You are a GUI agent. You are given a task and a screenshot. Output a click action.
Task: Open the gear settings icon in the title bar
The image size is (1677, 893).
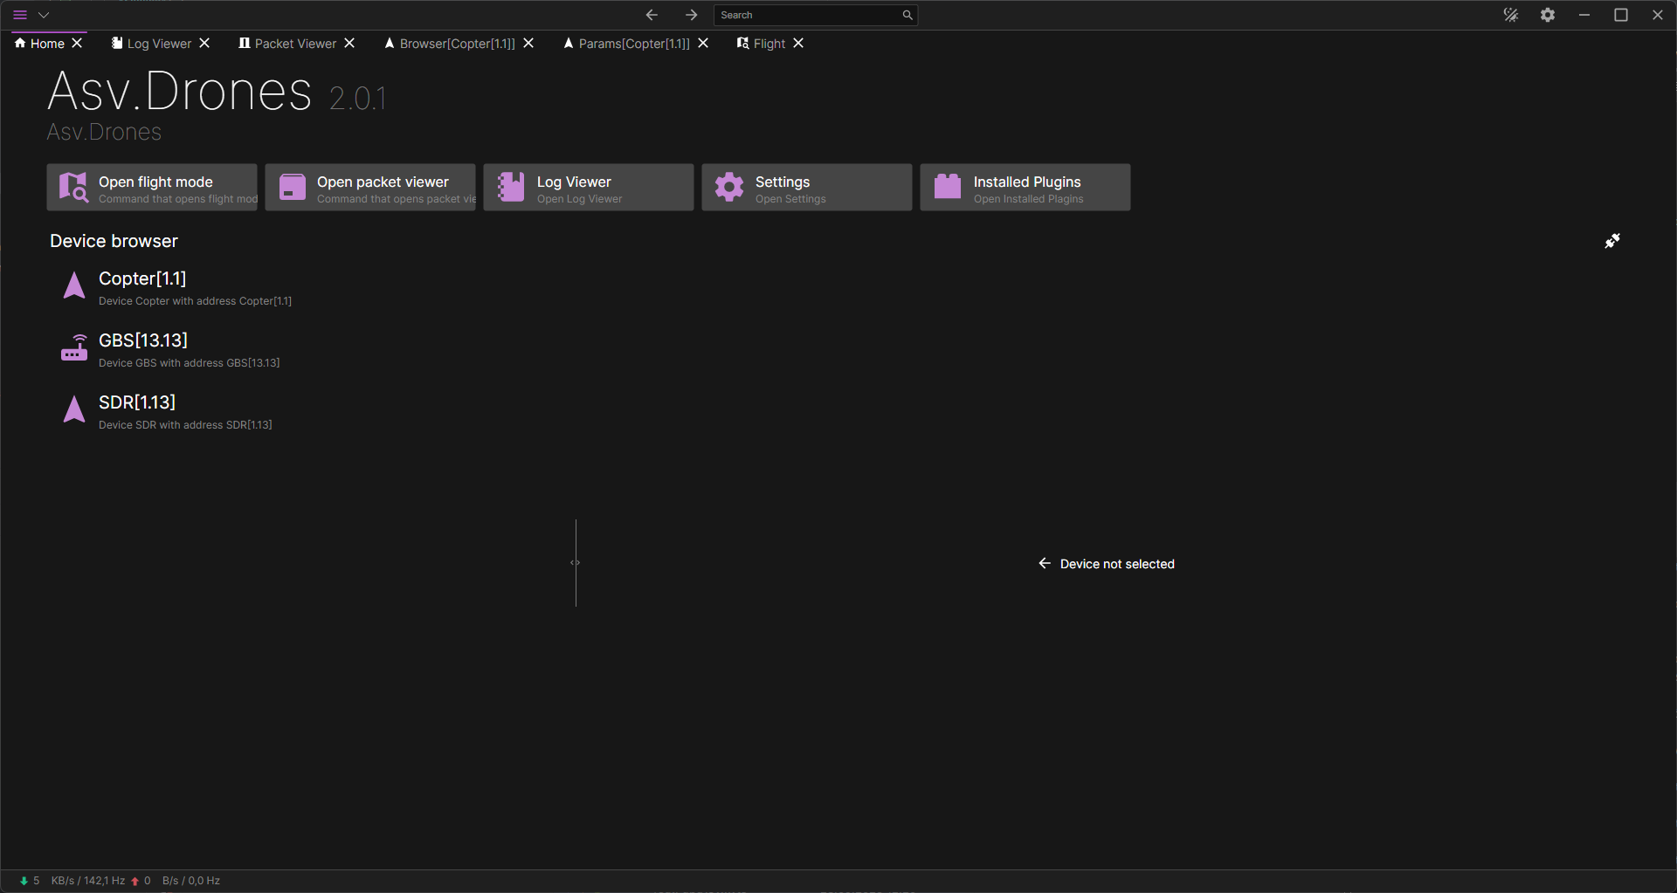click(1547, 15)
